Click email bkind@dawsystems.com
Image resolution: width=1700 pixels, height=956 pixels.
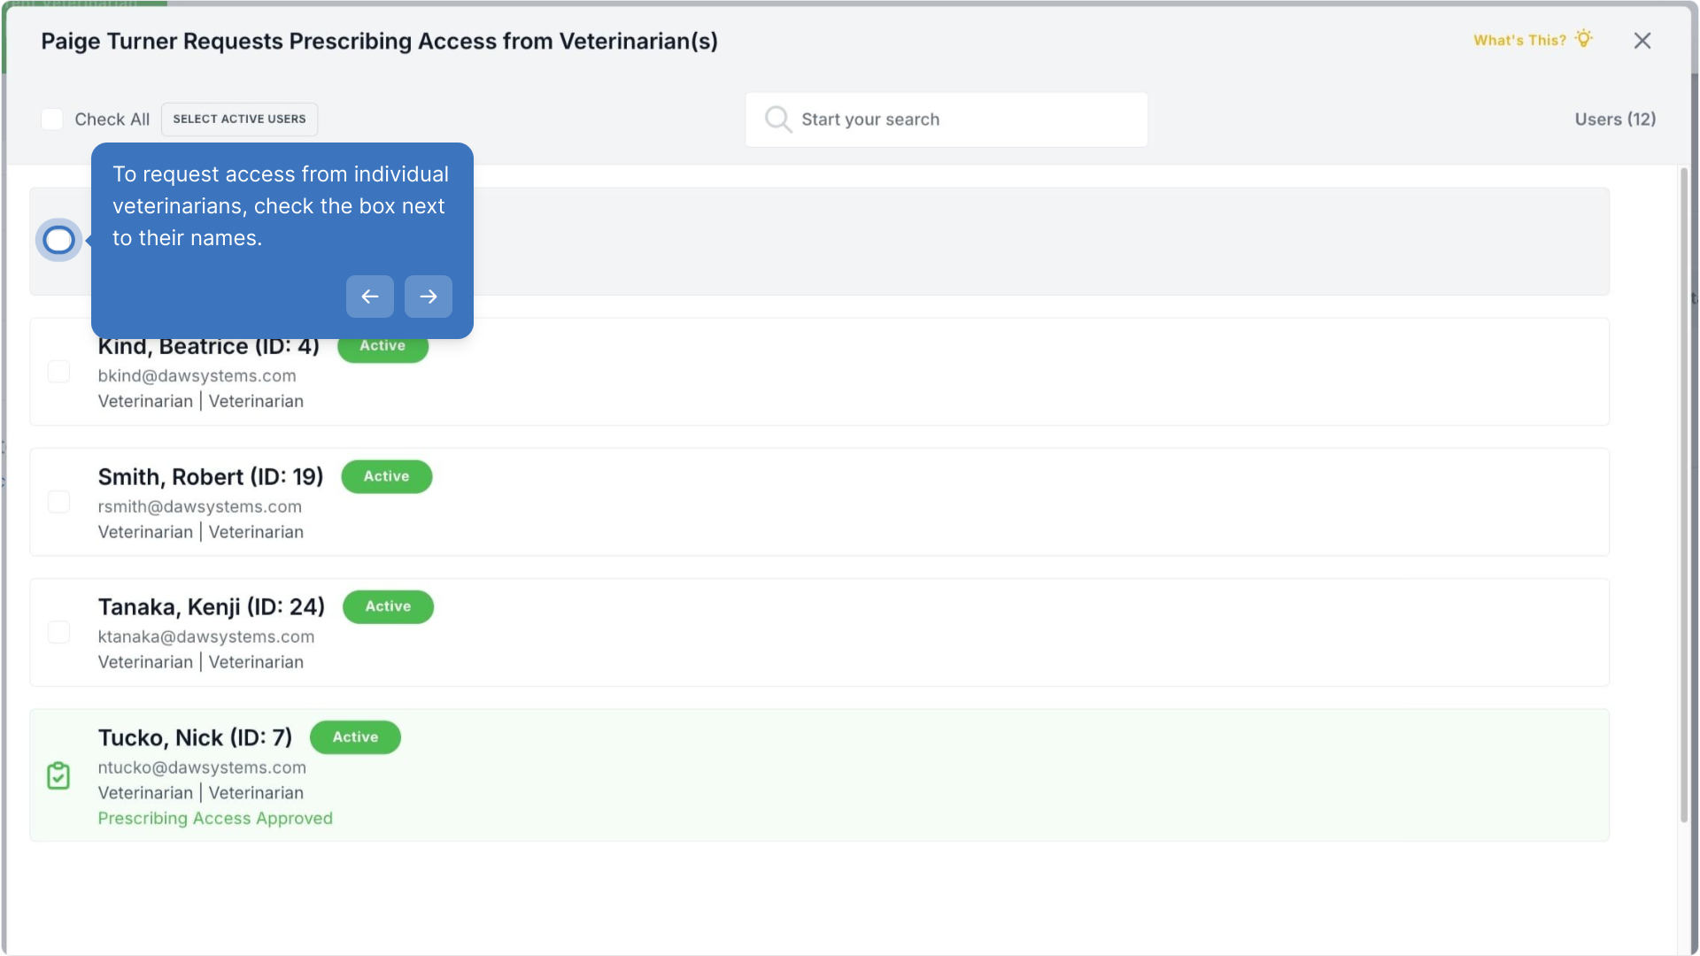point(197,376)
